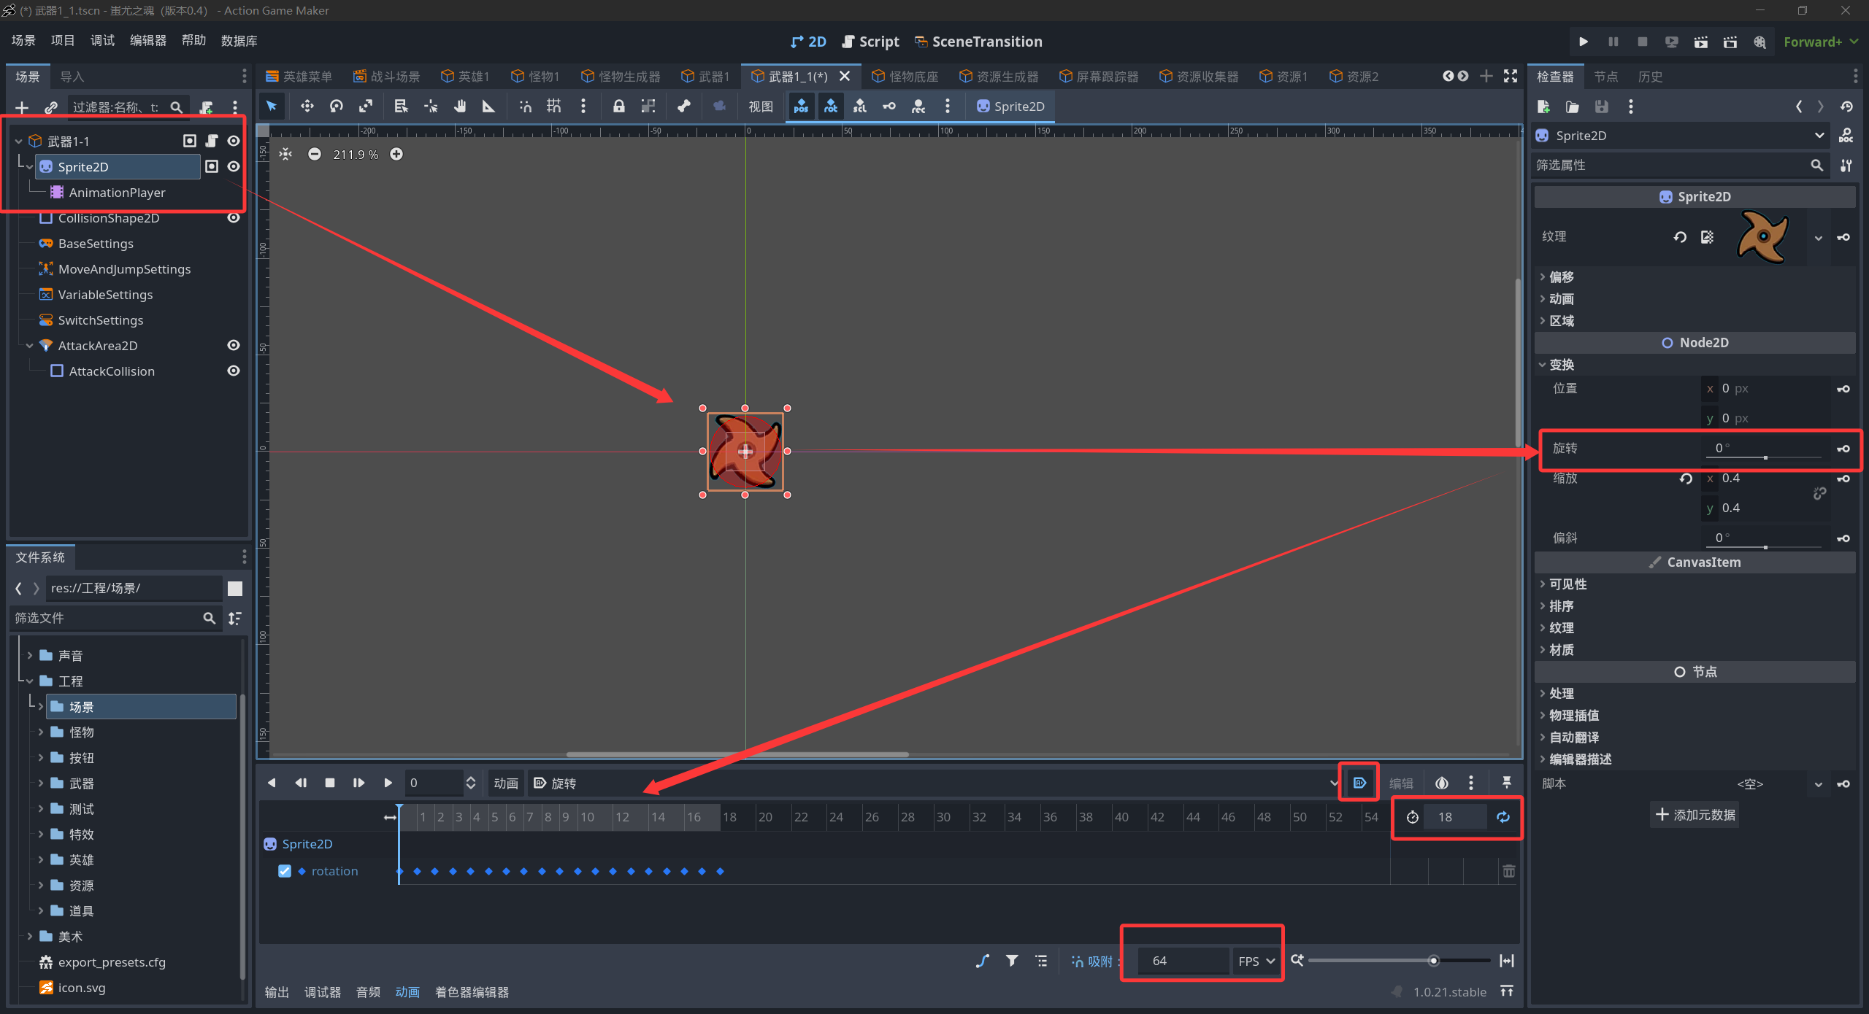The height and width of the screenshot is (1014, 1869).
Task: Run the project with play button
Action: 1583,42
